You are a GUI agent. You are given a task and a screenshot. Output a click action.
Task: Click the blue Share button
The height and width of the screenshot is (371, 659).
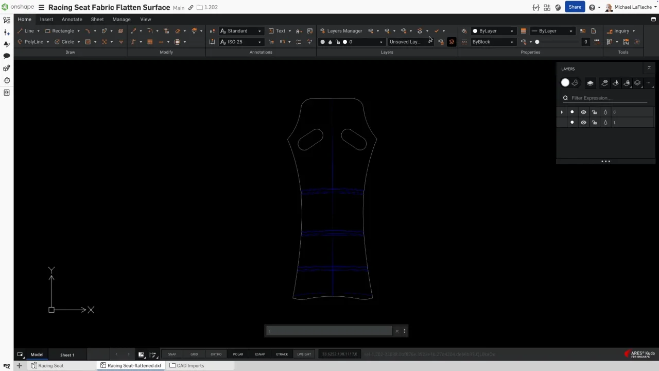tap(575, 7)
